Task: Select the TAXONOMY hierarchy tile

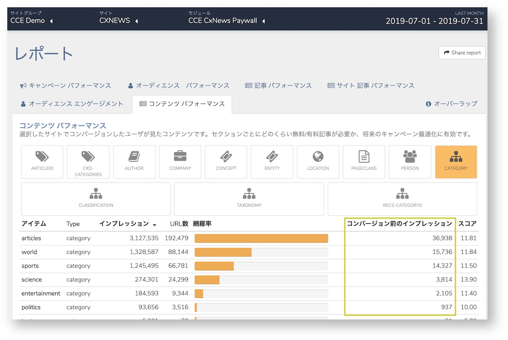Action: tap(249, 199)
